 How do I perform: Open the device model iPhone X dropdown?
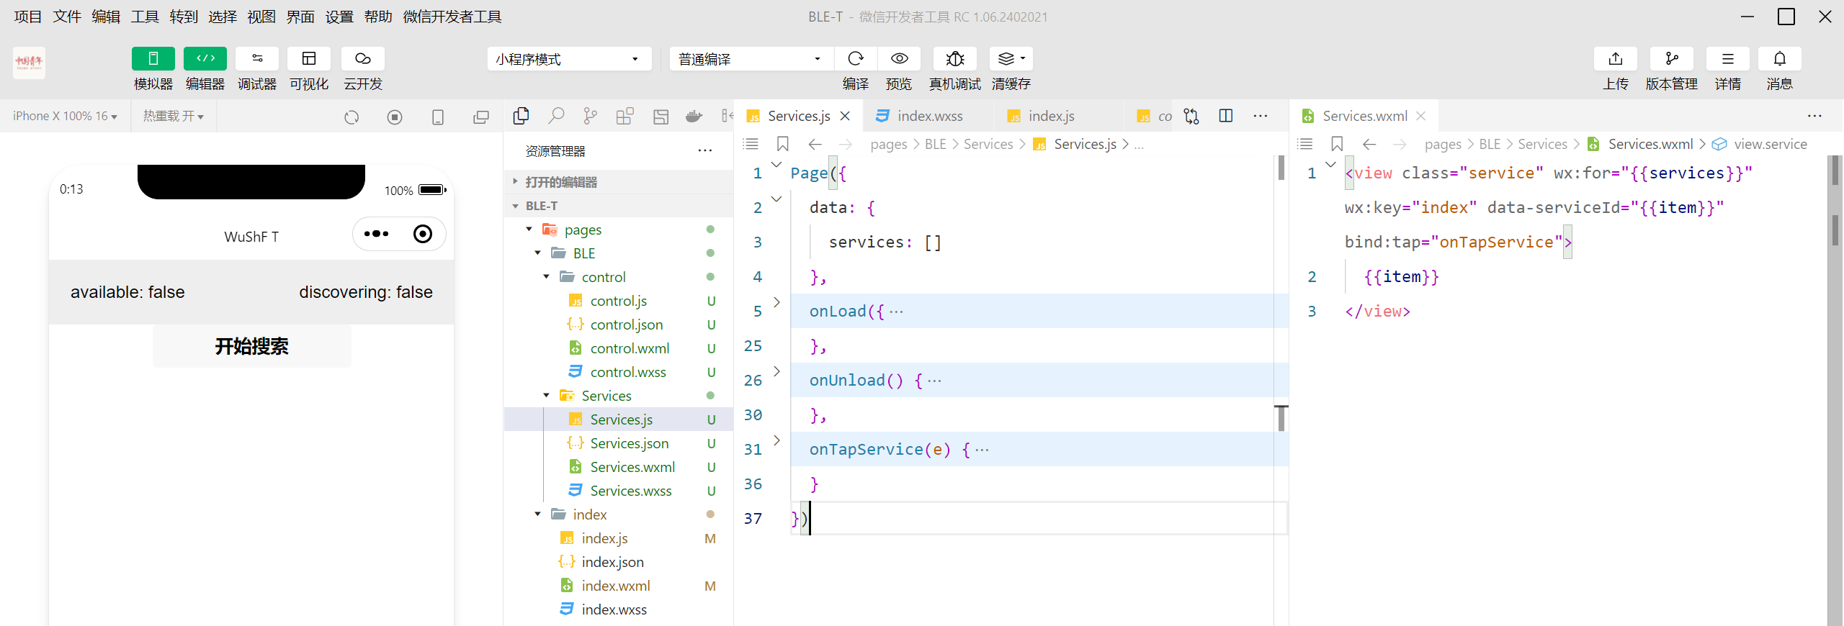tap(65, 116)
